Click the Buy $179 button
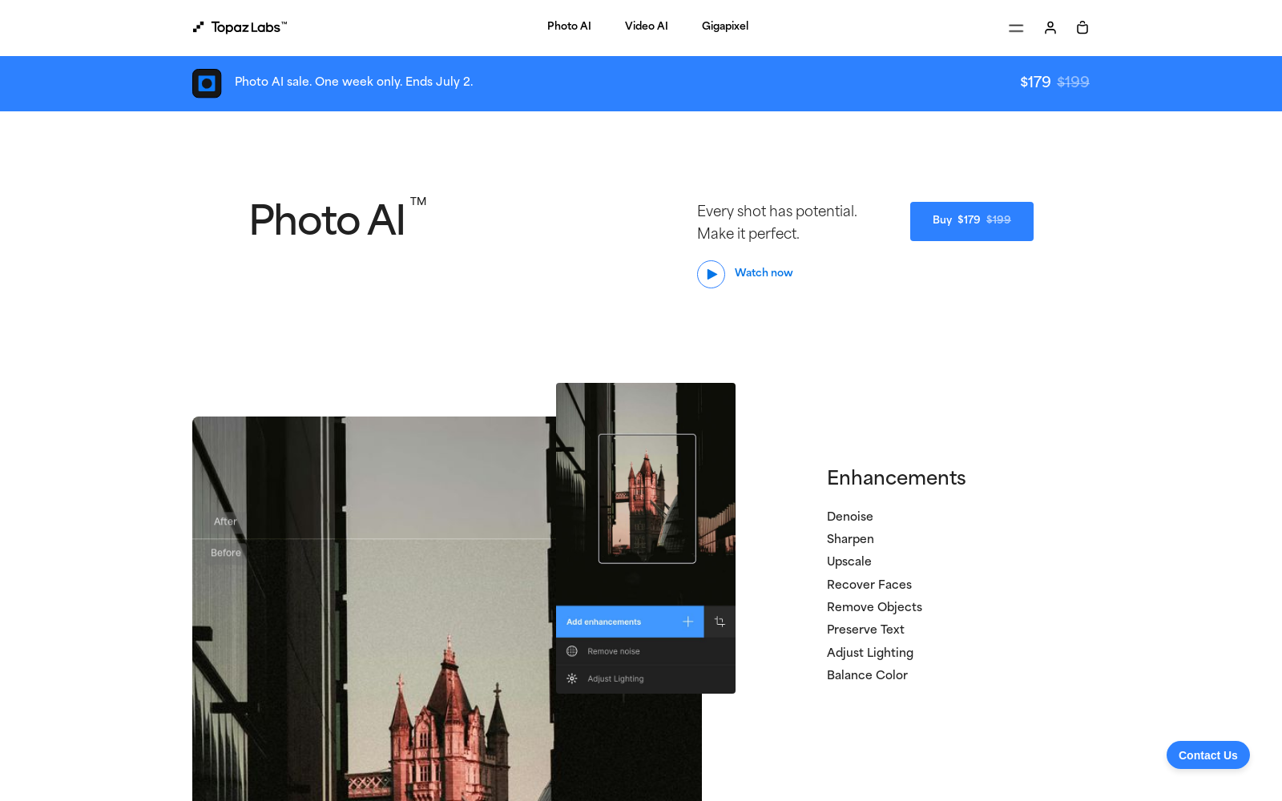This screenshot has height=801, width=1282. (972, 221)
